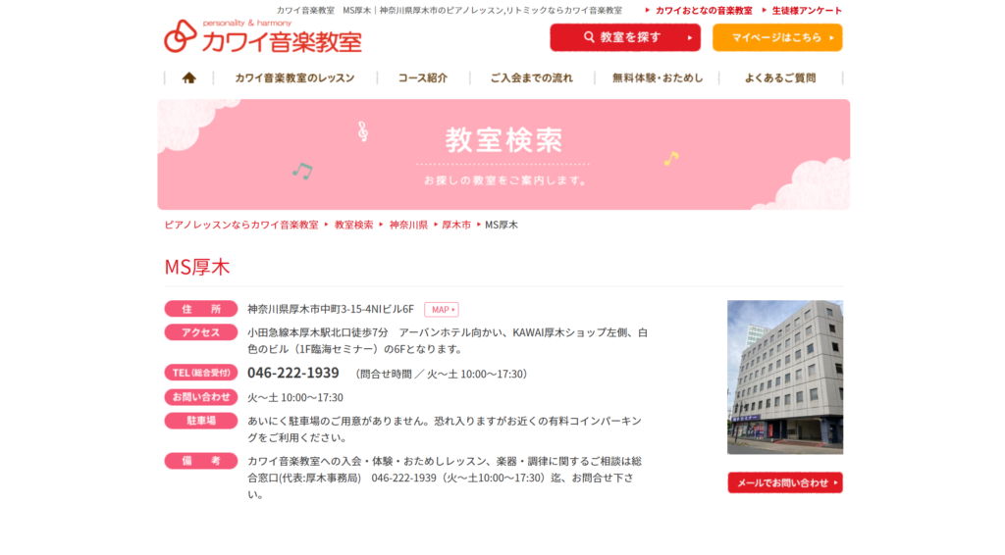Click the phone number 046-222-1939

pos(292,373)
